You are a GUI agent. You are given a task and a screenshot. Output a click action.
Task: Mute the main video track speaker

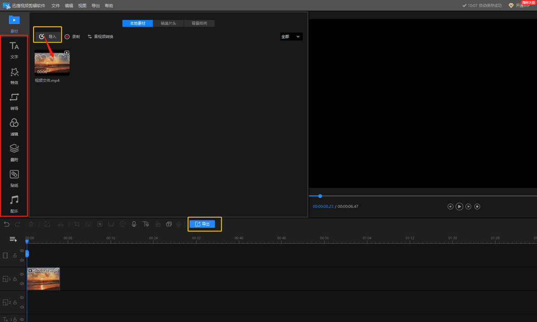(22, 260)
